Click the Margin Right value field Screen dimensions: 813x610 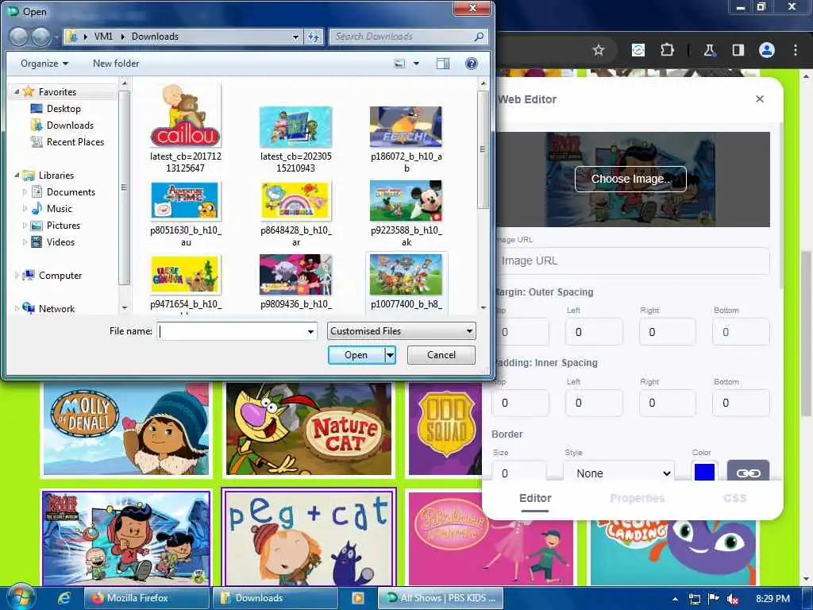pos(667,332)
